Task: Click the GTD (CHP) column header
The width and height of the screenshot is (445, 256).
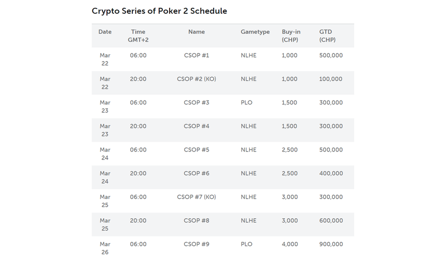Action: [x=327, y=36]
